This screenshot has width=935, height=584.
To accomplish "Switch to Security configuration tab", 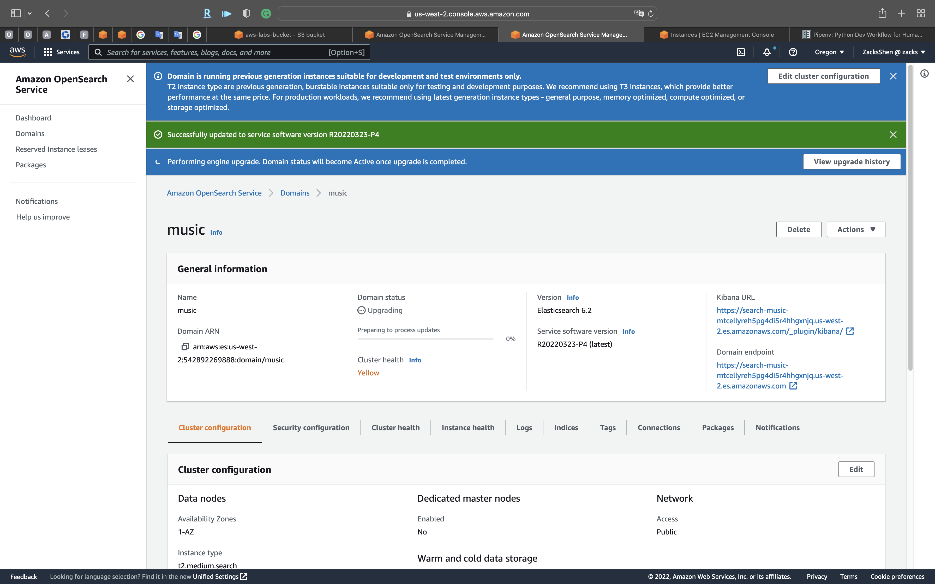I will [311, 428].
